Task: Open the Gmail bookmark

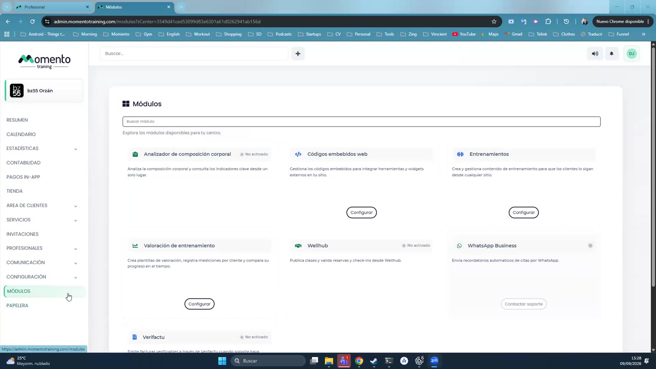Action: [513, 34]
